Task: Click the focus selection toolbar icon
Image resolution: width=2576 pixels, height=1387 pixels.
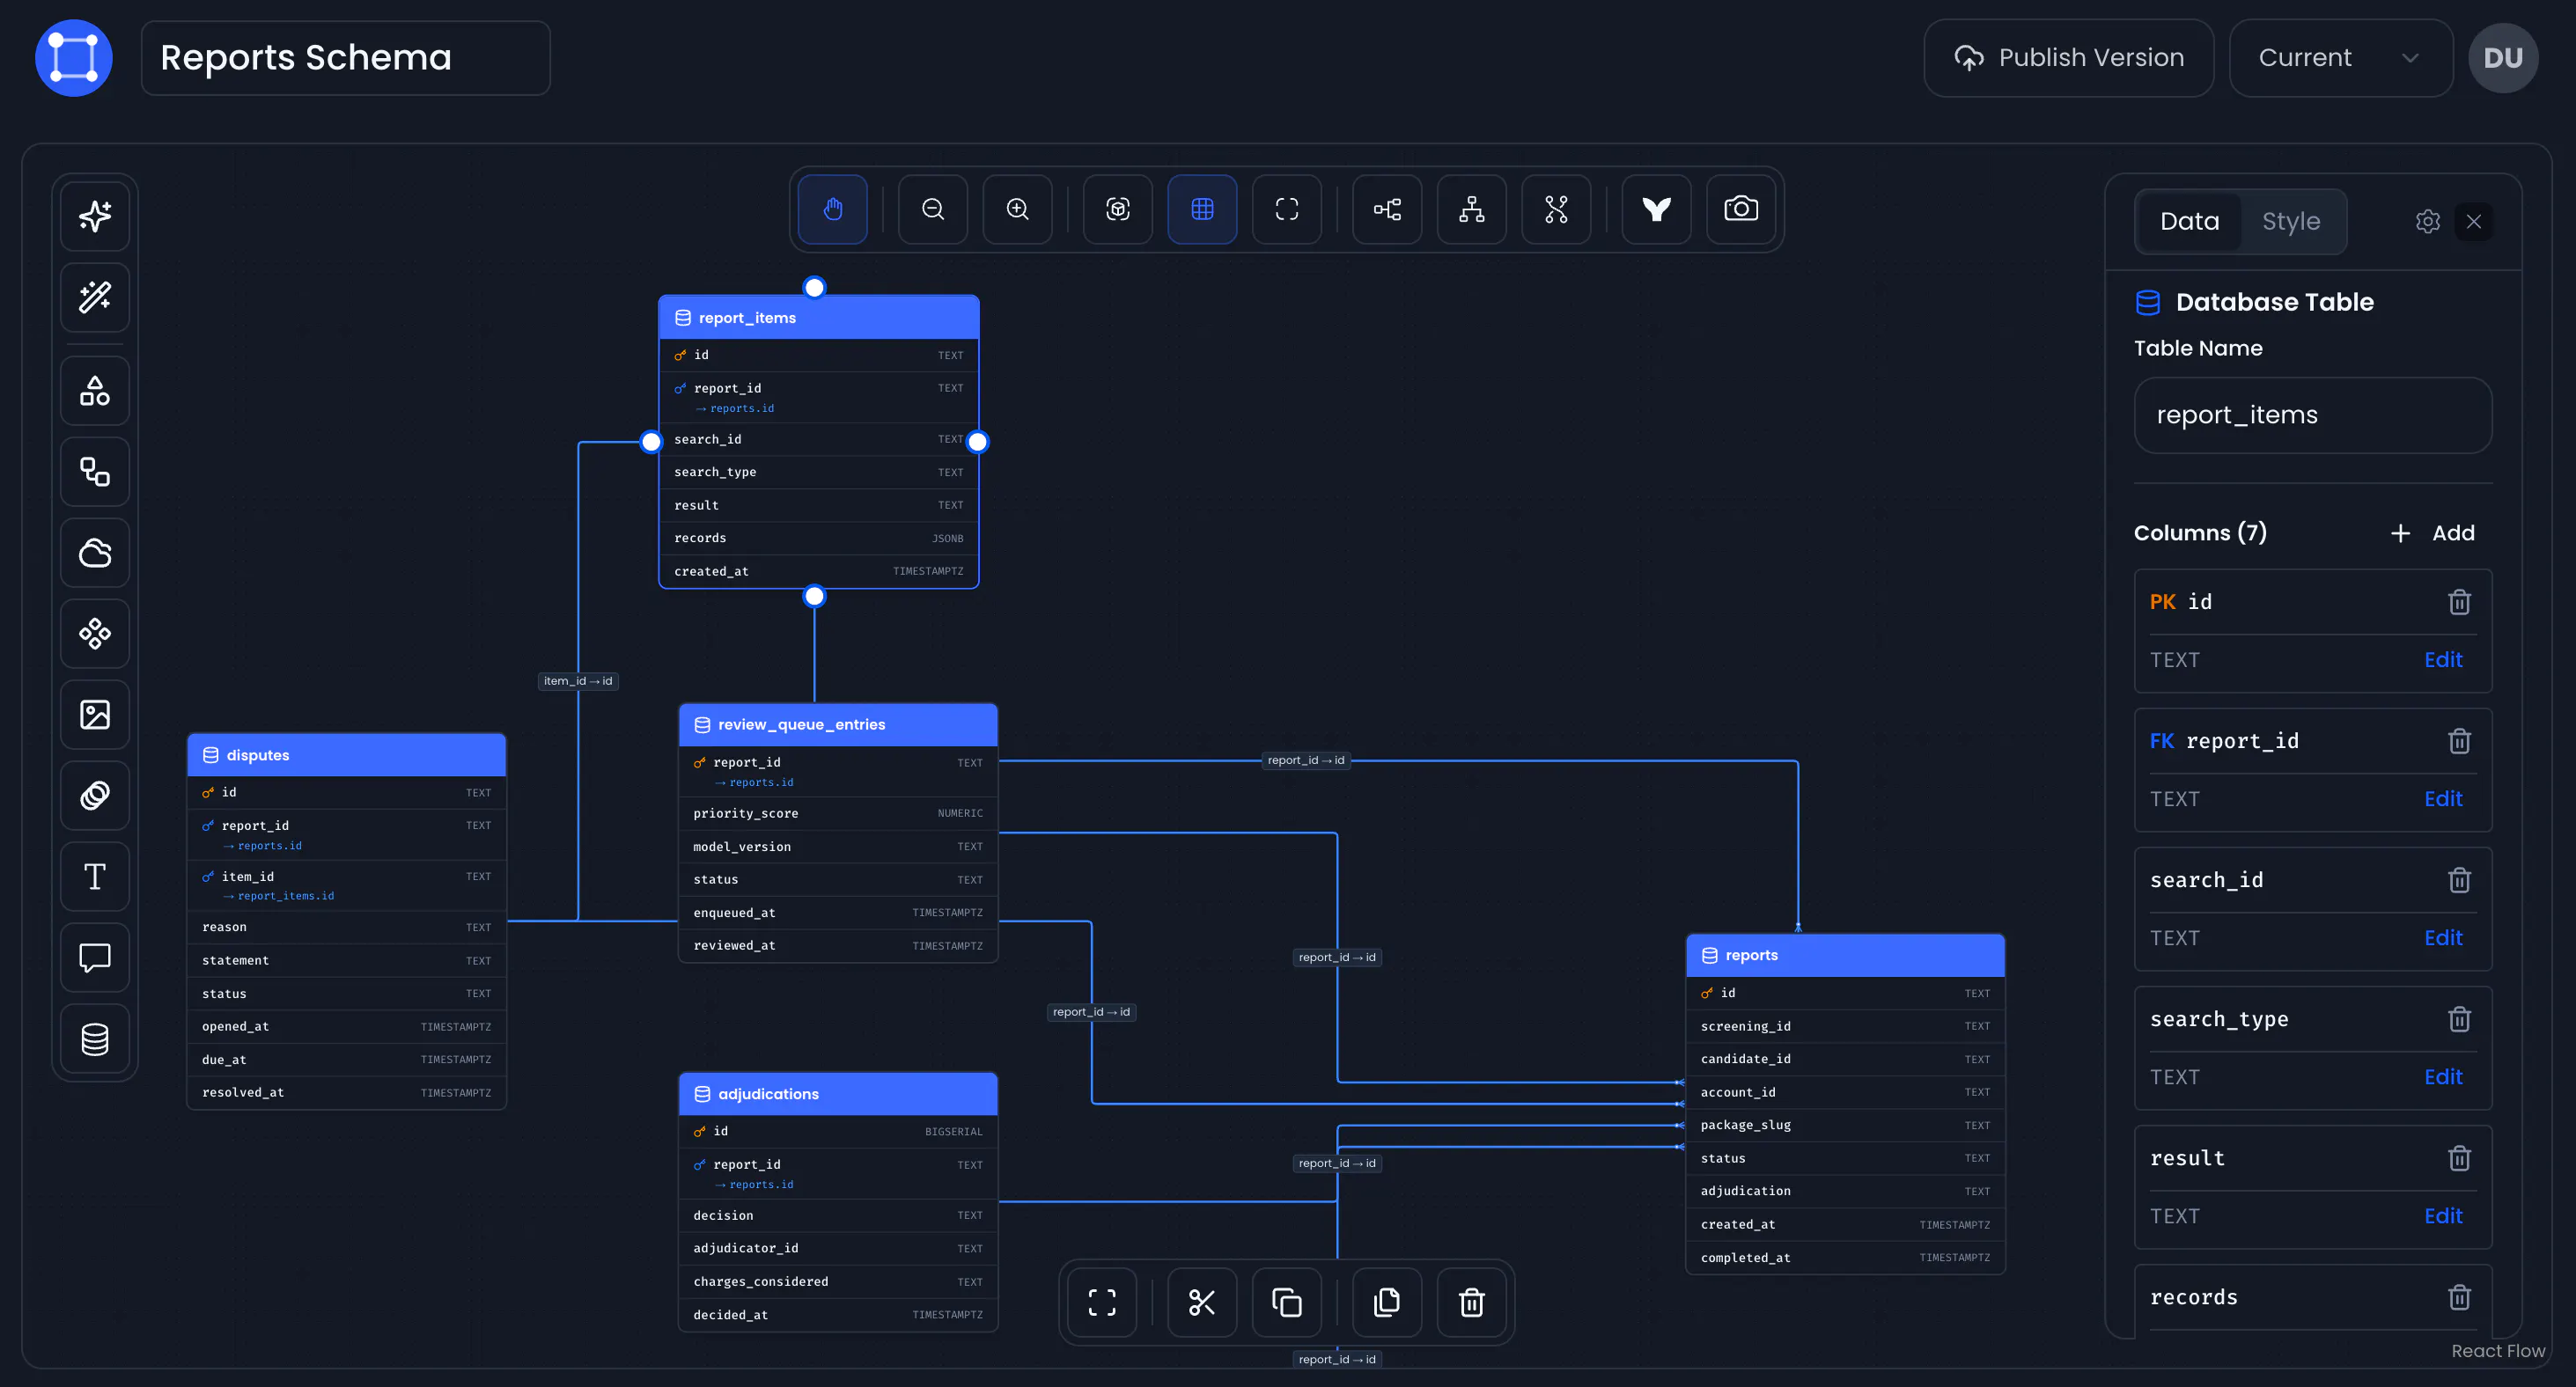Action: coord(1118,209)
